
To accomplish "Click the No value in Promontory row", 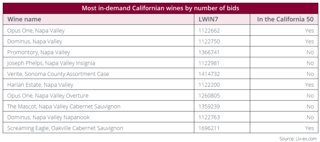I will click(310, 52).
